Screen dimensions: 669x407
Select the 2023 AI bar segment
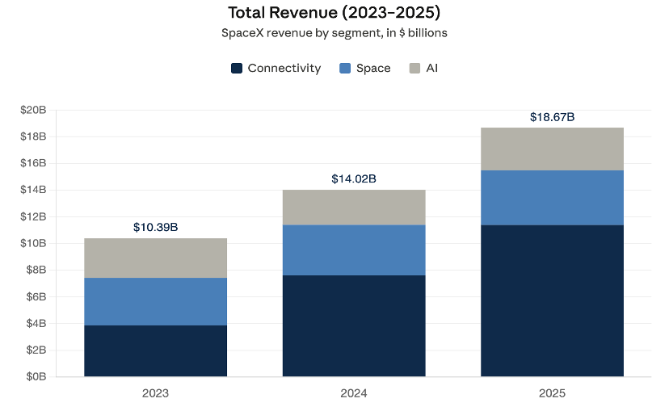(155, 258)
